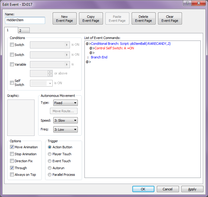Increase the variable value with up arrow
Image resolution: width=208 pixels, height=197 pixels.
pos(50,72)
